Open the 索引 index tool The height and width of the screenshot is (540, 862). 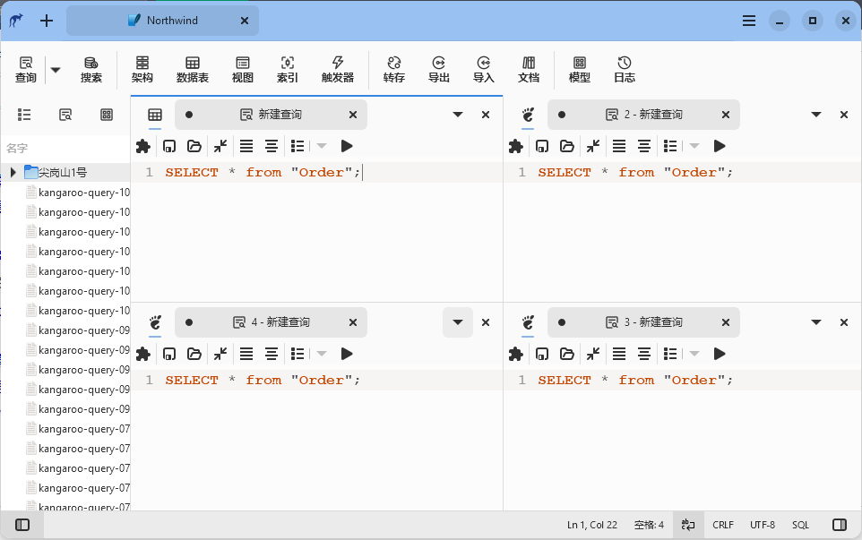pyautogui.click(x=287, y=70)
